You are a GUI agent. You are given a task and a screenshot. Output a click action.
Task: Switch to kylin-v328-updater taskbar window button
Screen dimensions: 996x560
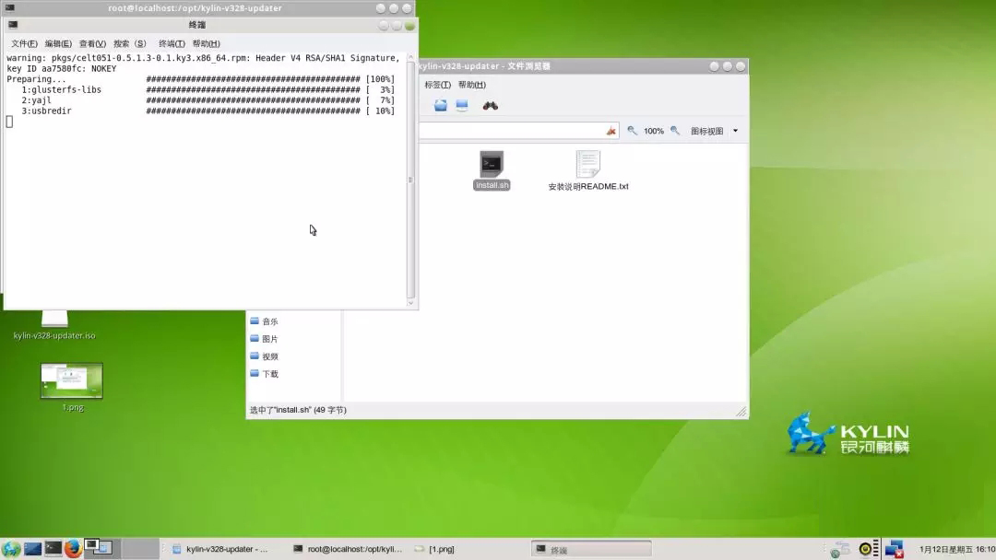coord(221,549)
